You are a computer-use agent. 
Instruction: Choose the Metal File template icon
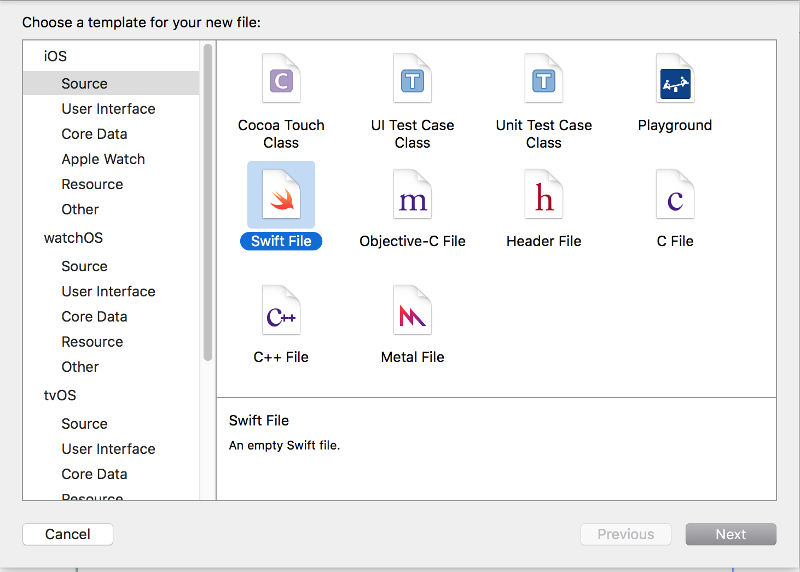tap(413, 311)
